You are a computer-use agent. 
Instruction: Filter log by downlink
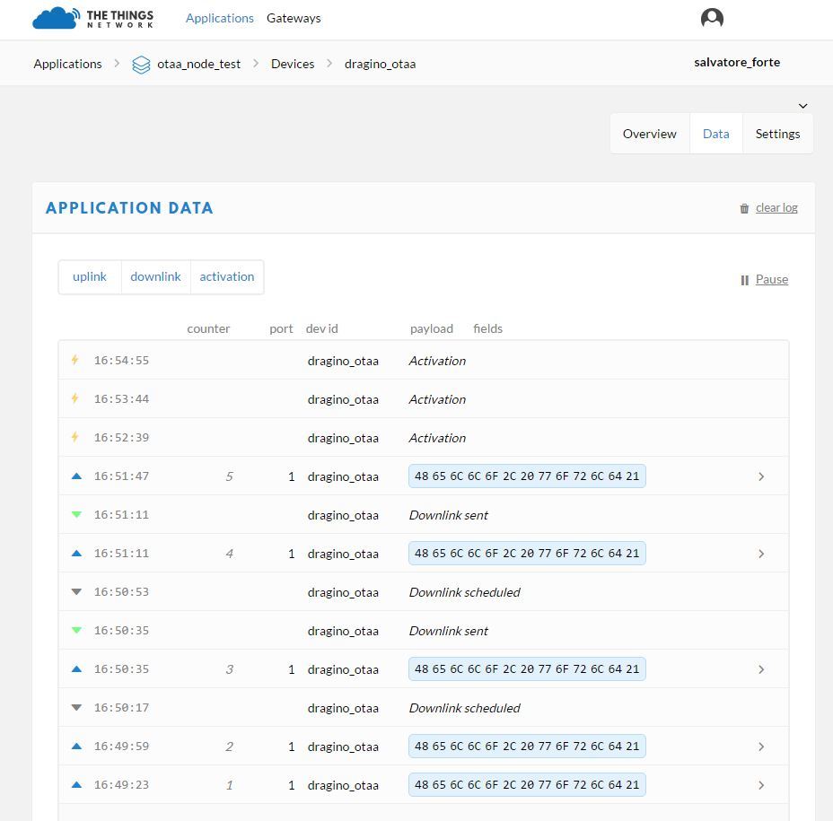click(155, 276)
